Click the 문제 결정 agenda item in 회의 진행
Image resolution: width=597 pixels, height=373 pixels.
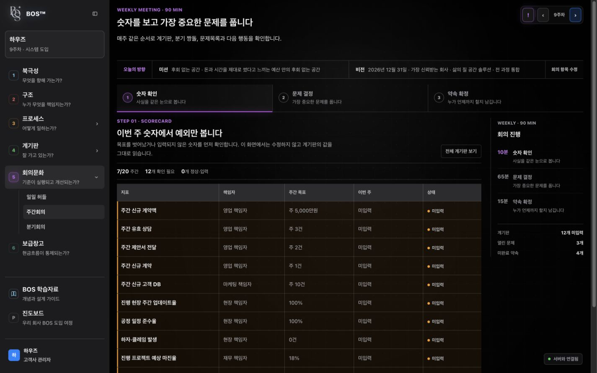tap(540, 181)
